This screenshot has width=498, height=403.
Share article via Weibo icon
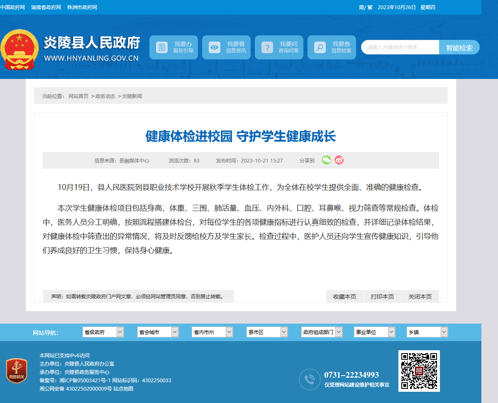[339, 160]
